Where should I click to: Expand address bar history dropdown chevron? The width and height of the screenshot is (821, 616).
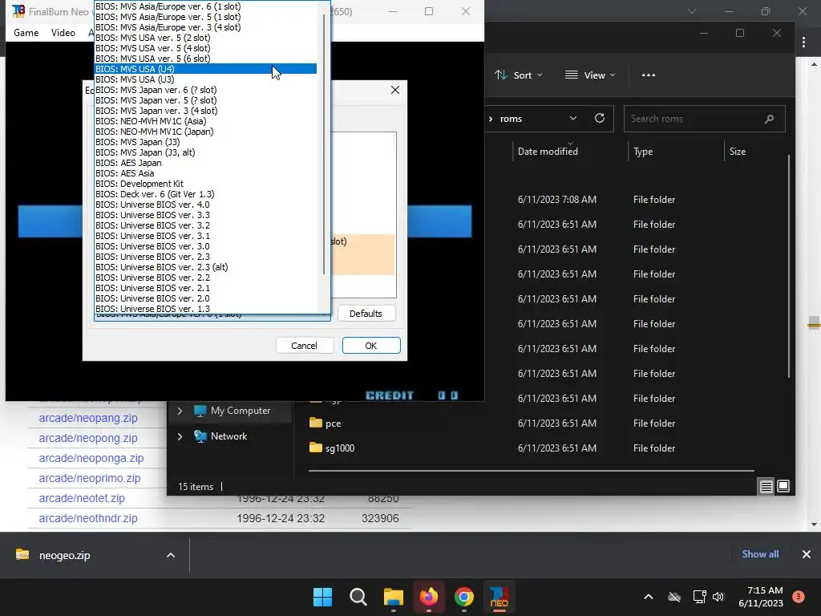[x=573, y=119]
